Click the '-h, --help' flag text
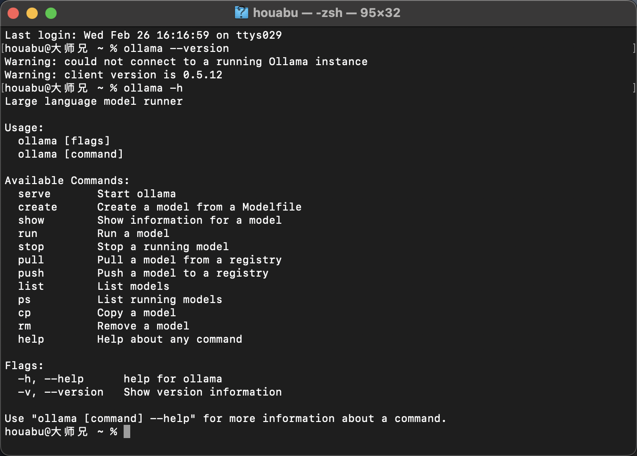The image size is (637, 456). tap(51, 379)
